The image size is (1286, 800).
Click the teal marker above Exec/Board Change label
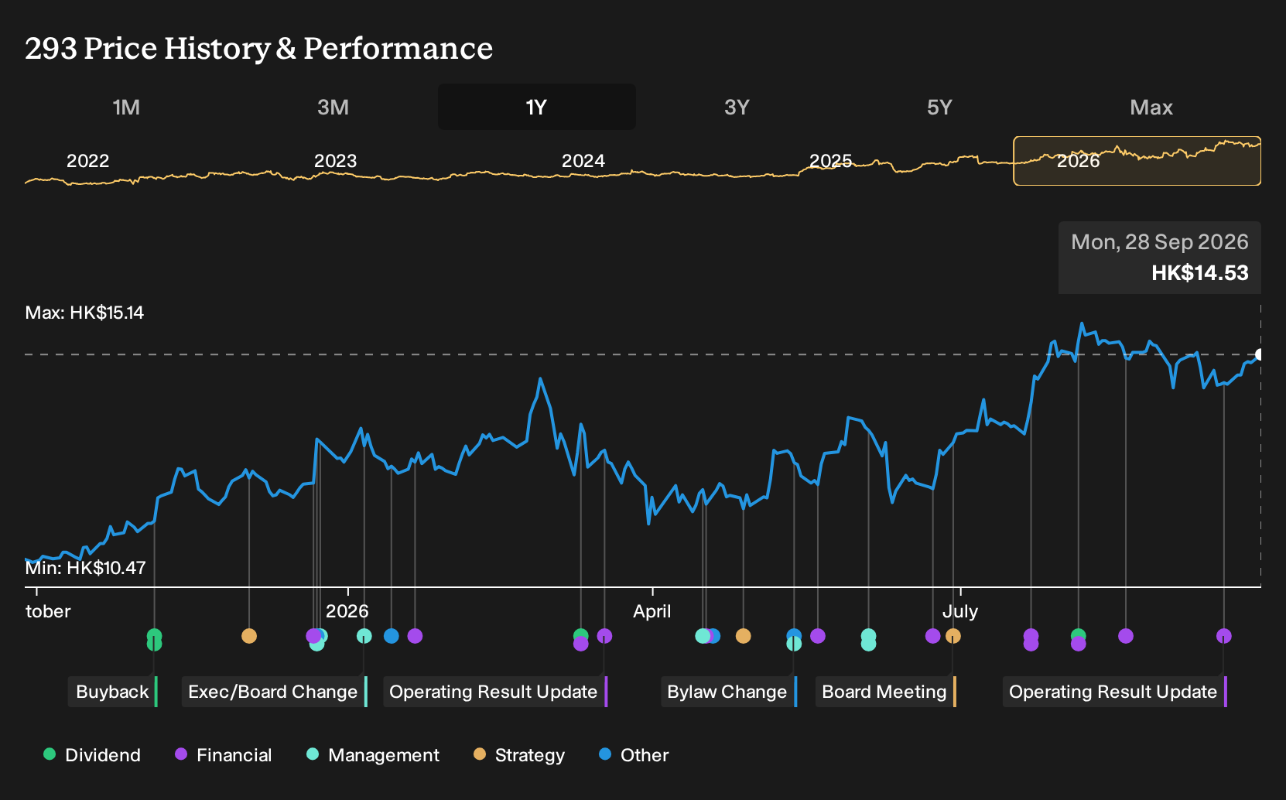[x=364, y=636]
